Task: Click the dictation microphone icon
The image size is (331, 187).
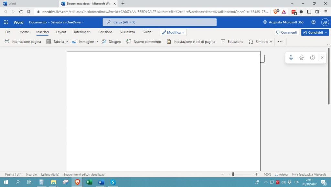Action: [x=291, y=58]
